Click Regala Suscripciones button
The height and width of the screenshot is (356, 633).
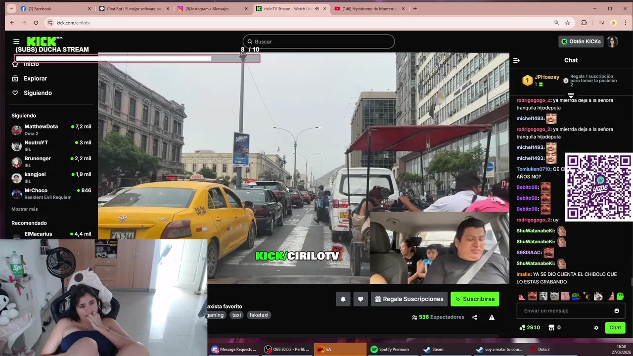point(409,299)
